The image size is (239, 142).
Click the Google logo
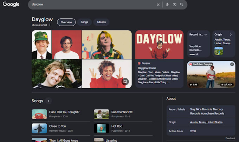pos(11,4)
